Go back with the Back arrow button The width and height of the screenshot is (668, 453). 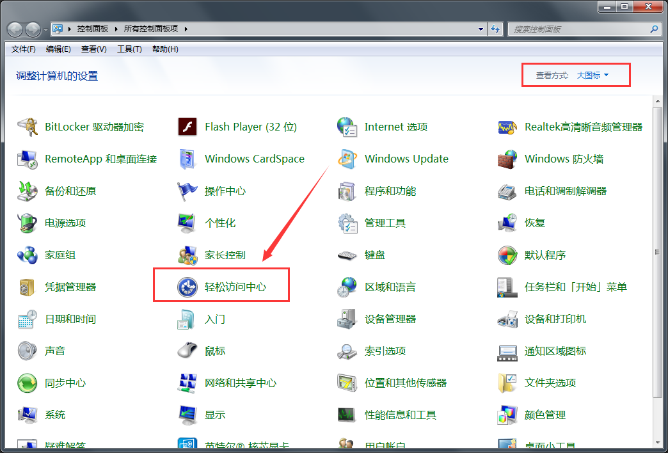pos(15,29)
